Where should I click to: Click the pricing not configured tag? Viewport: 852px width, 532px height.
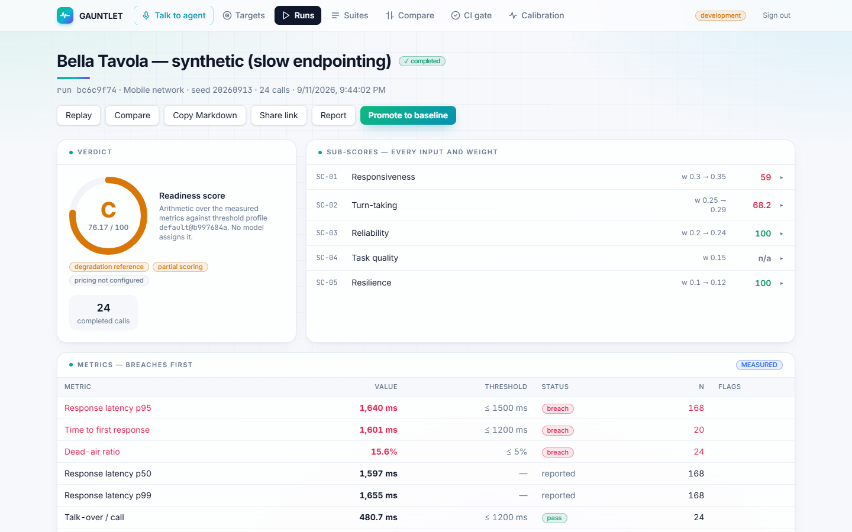(x=109, y=280)
